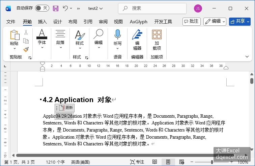The height and width of the screenshot is (166, 255).
Task: Click the Word application icon
Action: click(8, 8)
